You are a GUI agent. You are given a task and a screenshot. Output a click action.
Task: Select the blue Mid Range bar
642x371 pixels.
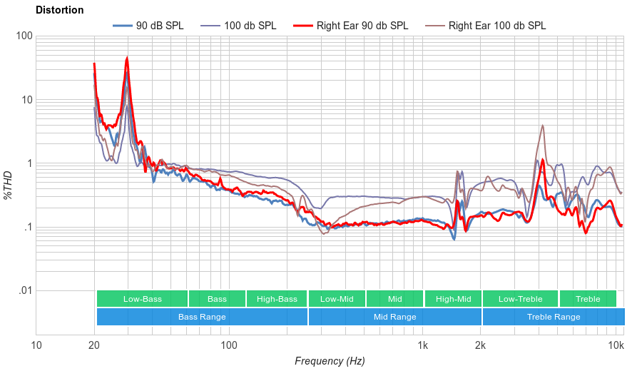(394, 317)
